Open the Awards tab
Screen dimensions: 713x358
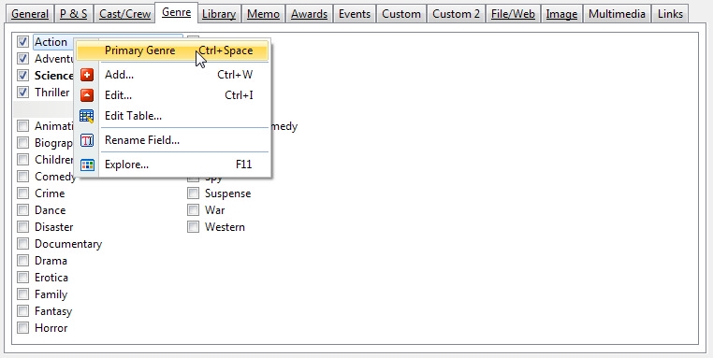pyautogui.click(x=309, y=14)
